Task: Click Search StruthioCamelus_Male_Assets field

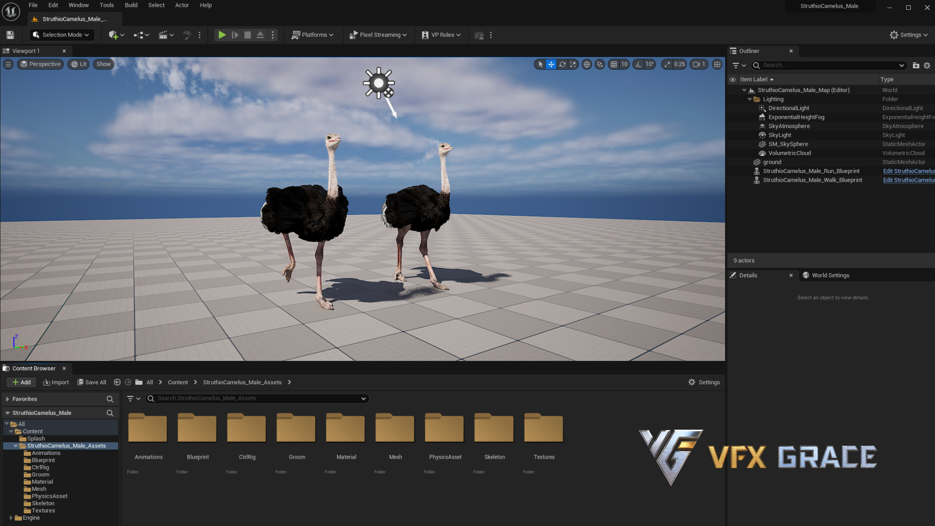Action: [257, 399]
